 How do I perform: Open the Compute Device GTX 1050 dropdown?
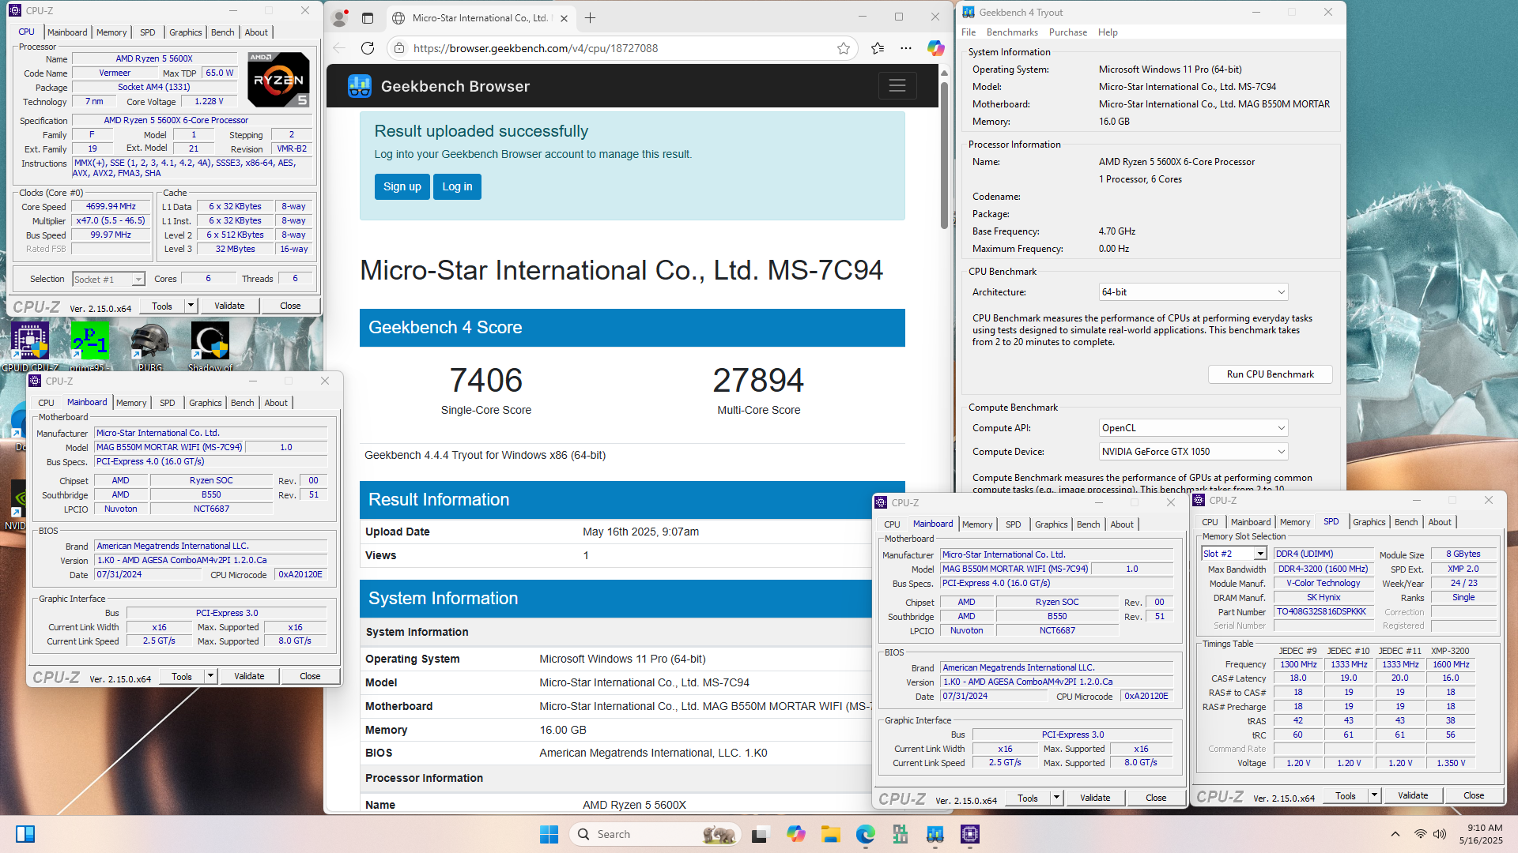pyautogui.click(x=1193, y=452)
